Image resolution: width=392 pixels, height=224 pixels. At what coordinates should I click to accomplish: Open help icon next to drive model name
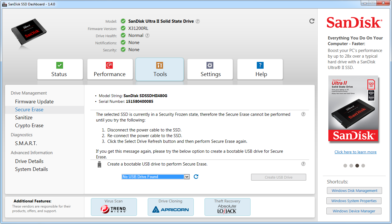[x=198, y=21]
